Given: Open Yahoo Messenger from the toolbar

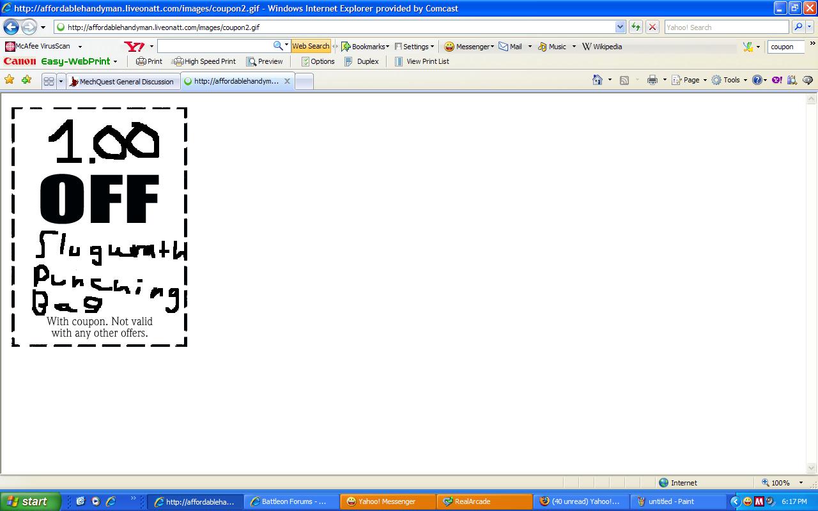Looking at the screenshot, I should tap(469, 47).
